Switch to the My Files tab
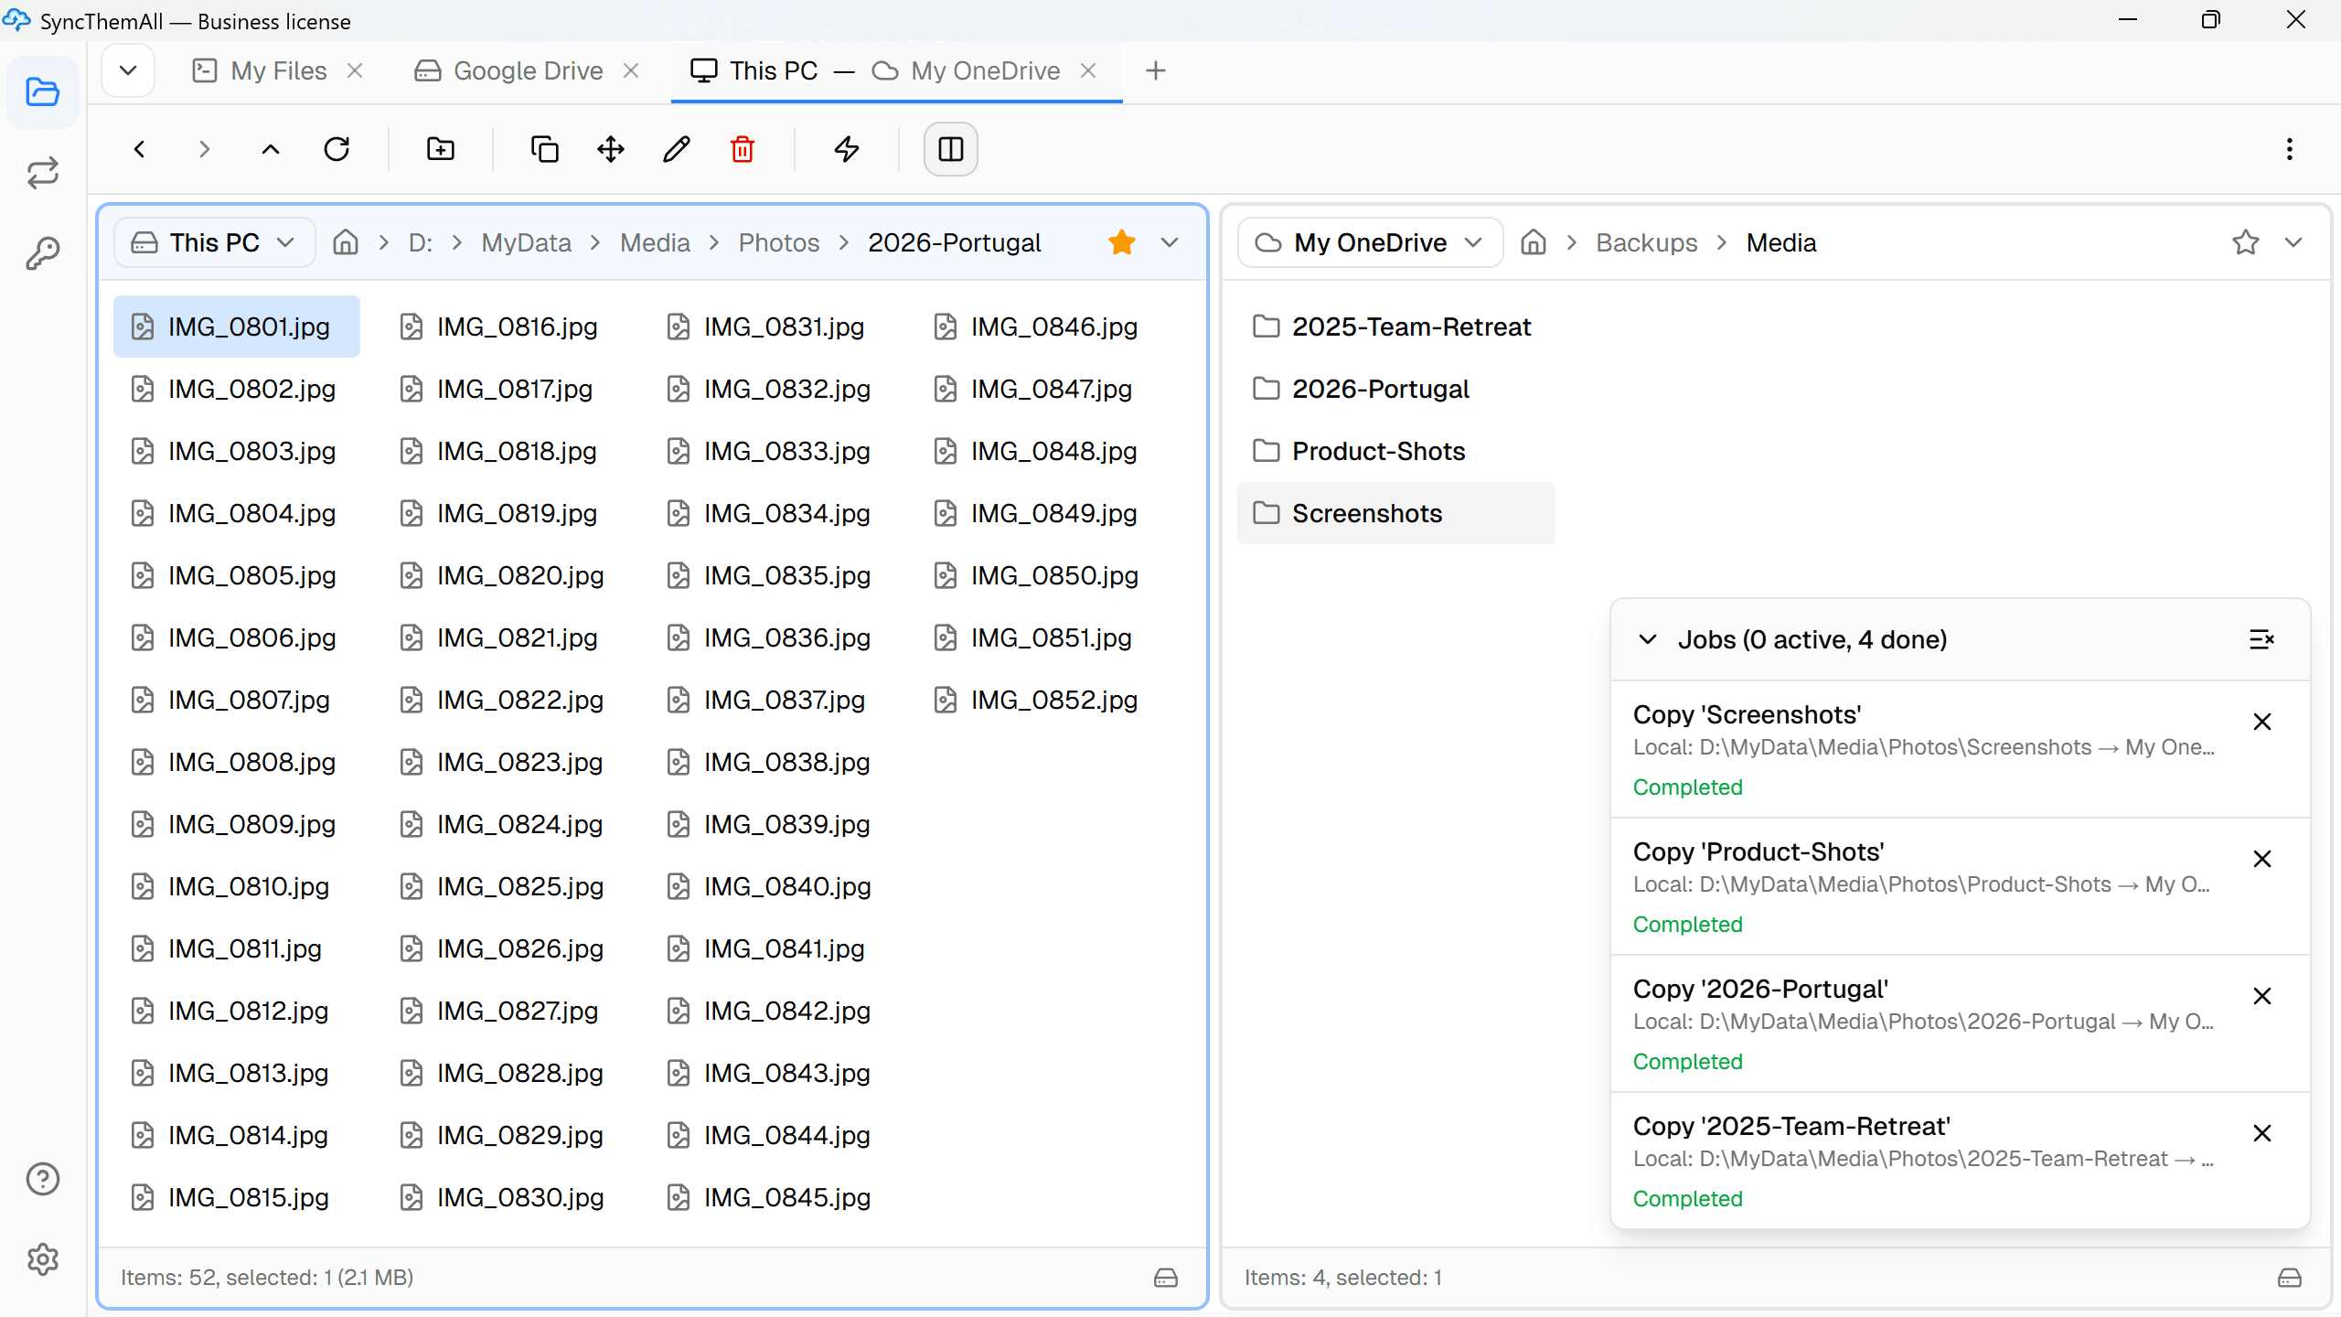 (261, 70)
